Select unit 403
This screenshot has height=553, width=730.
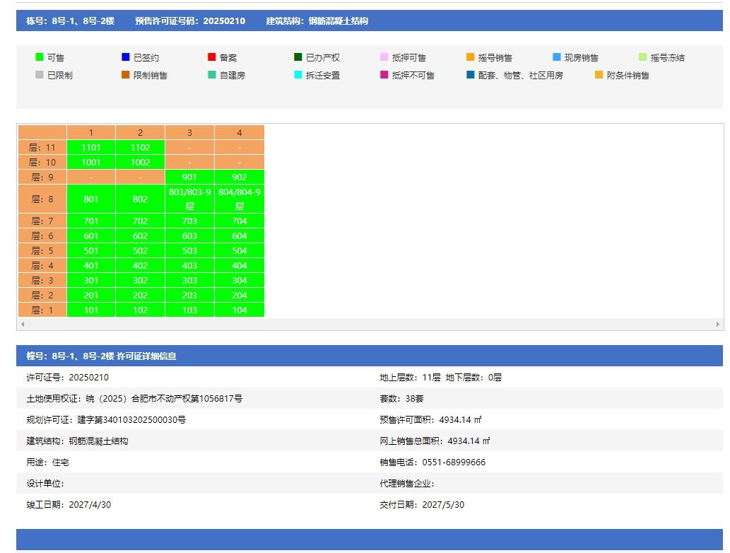189,266
